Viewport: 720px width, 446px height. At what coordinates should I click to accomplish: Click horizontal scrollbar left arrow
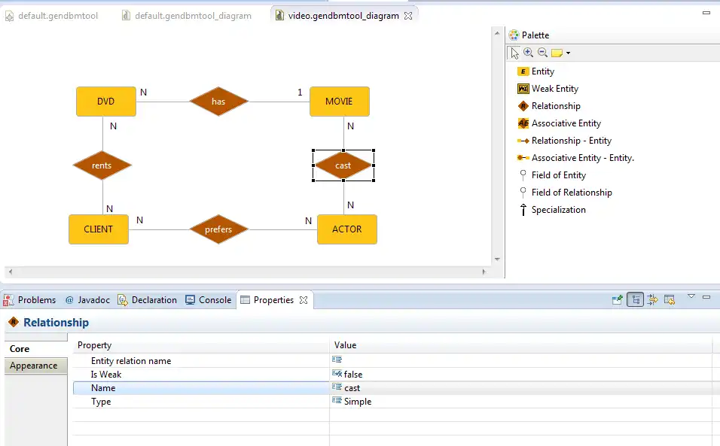[11, 272]
